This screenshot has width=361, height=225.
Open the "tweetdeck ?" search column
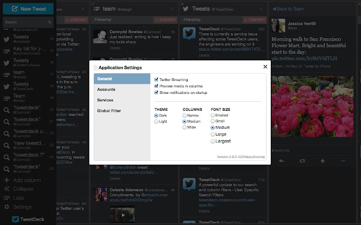tap(28, 157)
